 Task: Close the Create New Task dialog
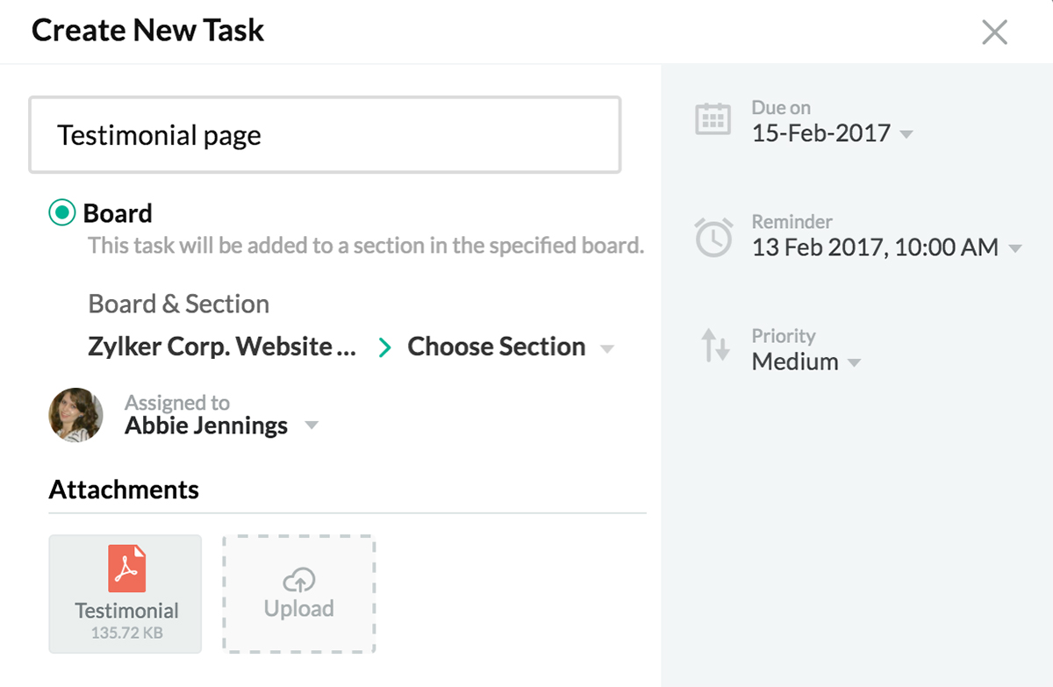pos(994,32)
